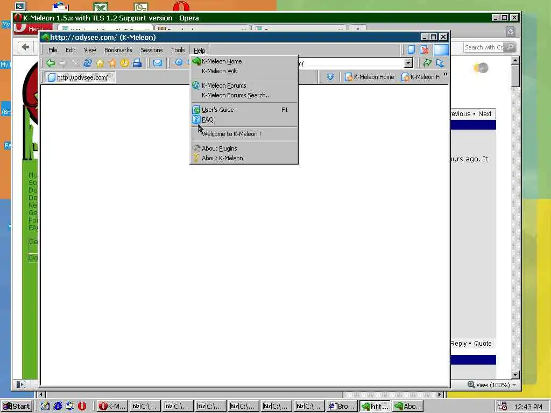Open User's Guide from the Help menu
Screen dimensions: 551x413
244,110
